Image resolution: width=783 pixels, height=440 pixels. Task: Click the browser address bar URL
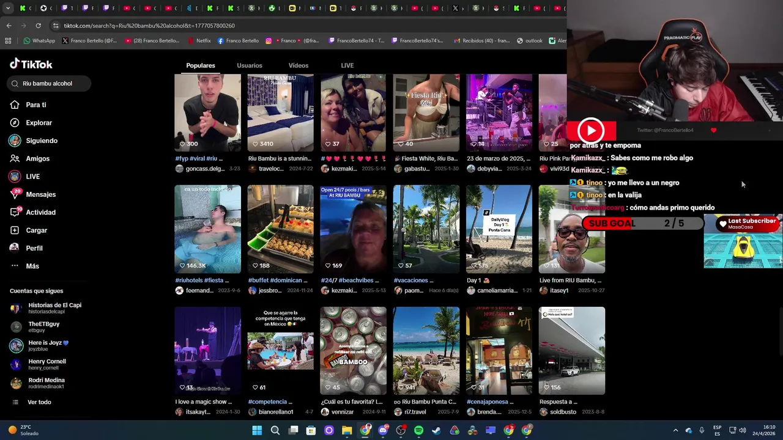[x=149, y=26]
